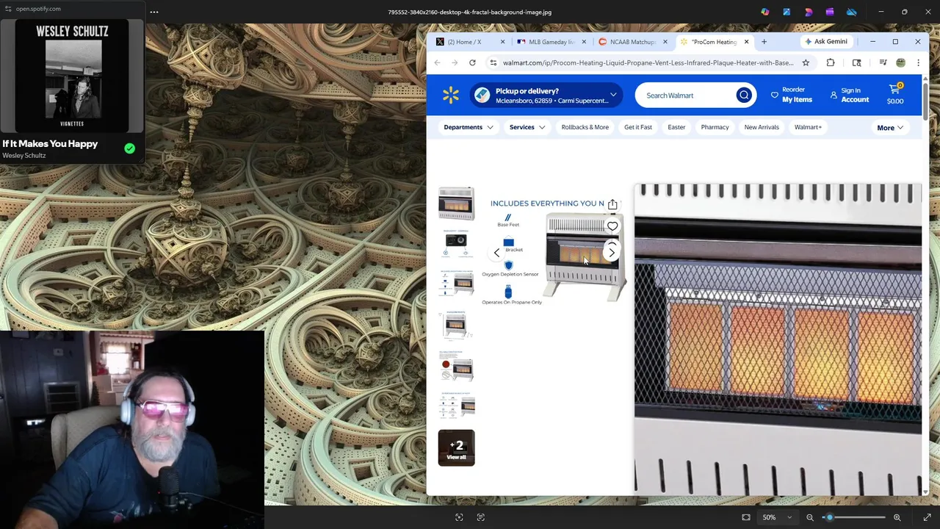The width and height of the screenshot is (940, 529).
Task: Click Sign In Account button
Action: [x=850, y=95]
